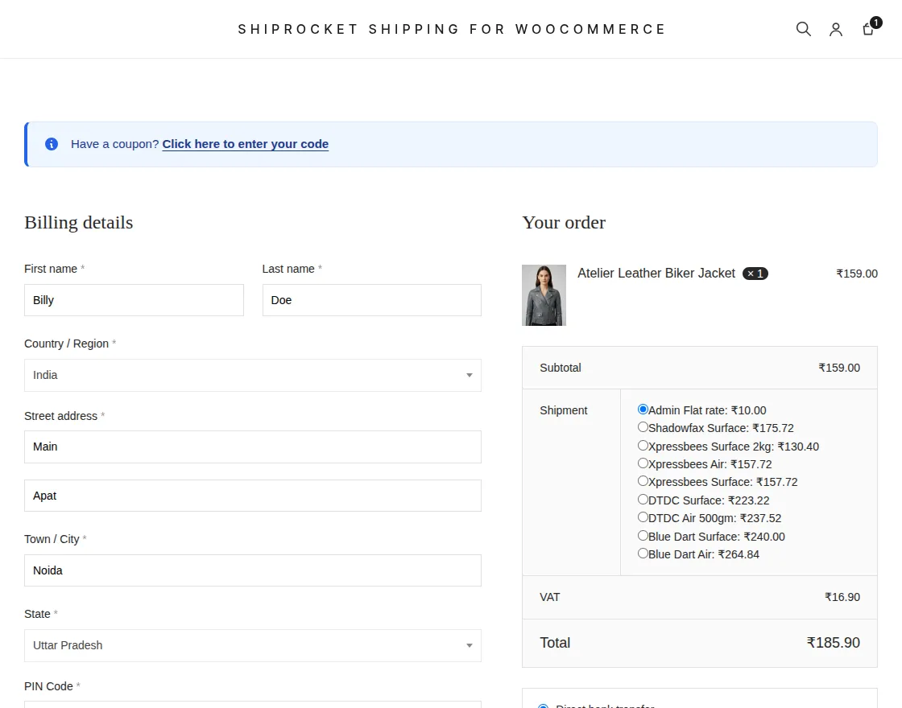Open the Country / Region dropdown
The height and width of the screenshot is (708, 902).
tap(253, 375)
